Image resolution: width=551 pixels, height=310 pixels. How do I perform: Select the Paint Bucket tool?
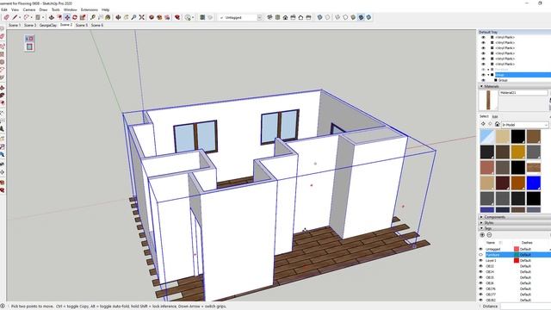108,17
